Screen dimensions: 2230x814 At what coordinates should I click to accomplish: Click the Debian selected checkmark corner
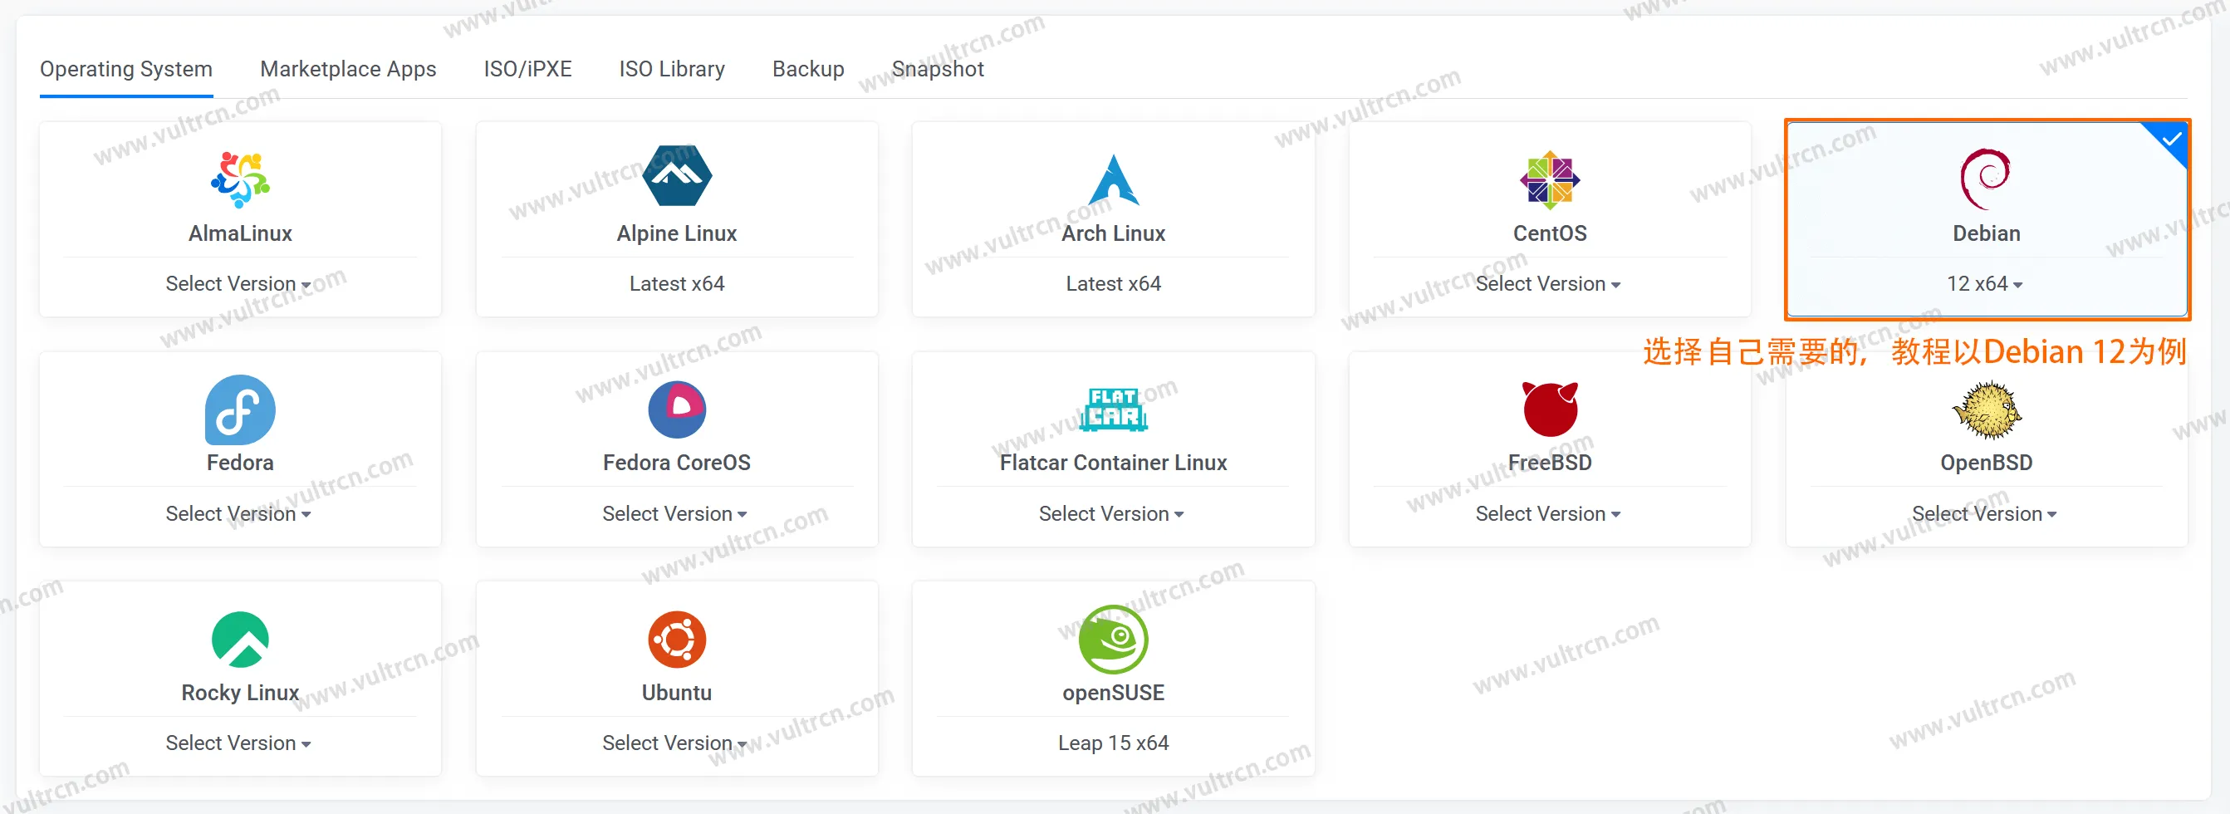coord(2170,140)
